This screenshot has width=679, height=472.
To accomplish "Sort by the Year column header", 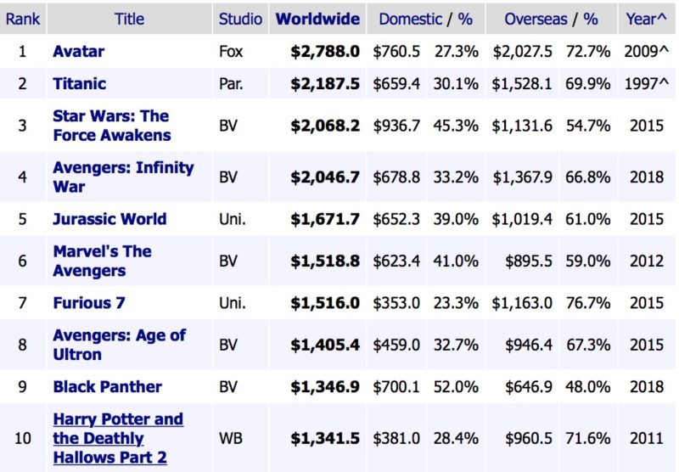I will click(643, 19).
